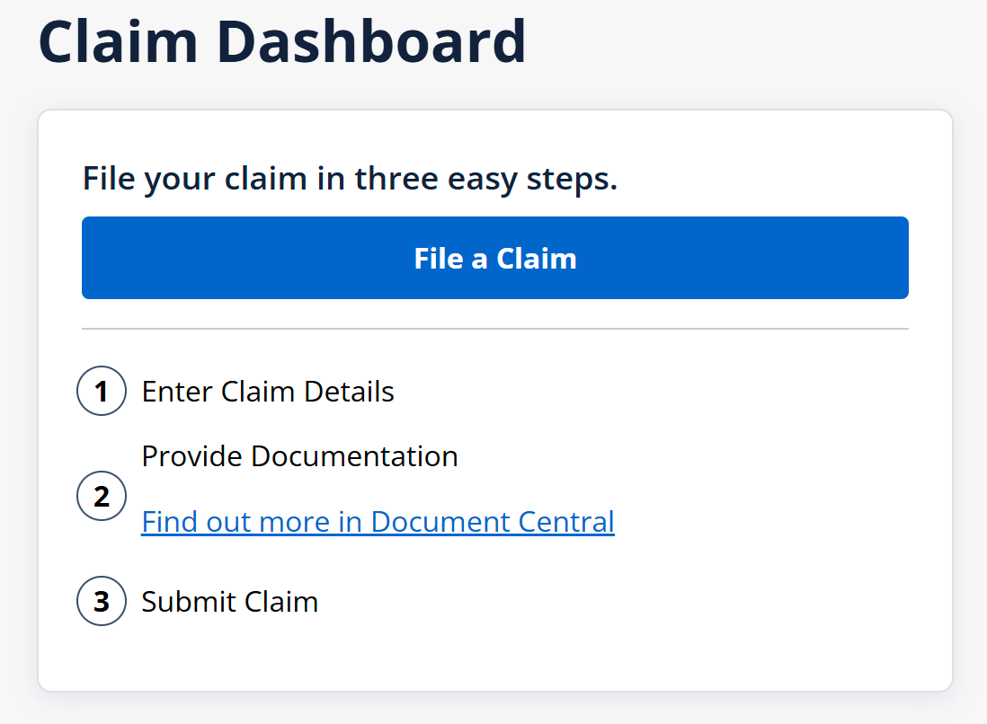Click the divider line below File a Claim
The image size is (987, 724).
(494, 330)
